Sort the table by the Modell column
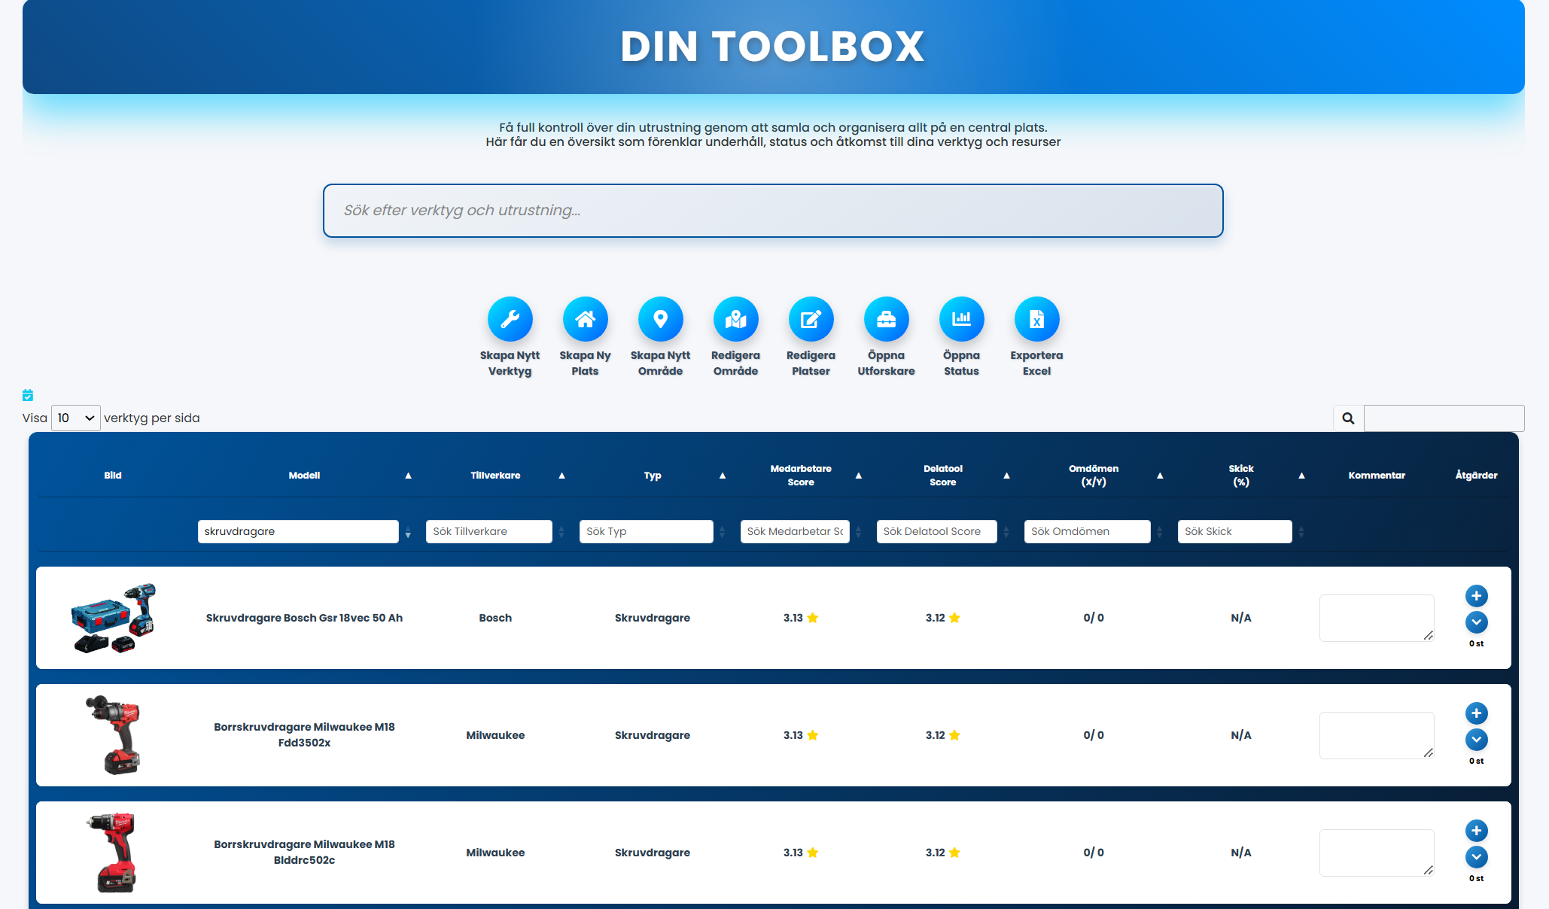The height and width of the screenshot is (909, 1549). tap(304, 476)
